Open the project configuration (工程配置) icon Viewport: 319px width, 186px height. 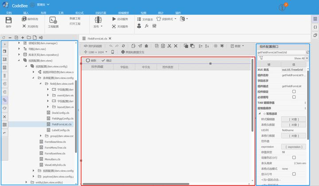(x=53, y=20)
